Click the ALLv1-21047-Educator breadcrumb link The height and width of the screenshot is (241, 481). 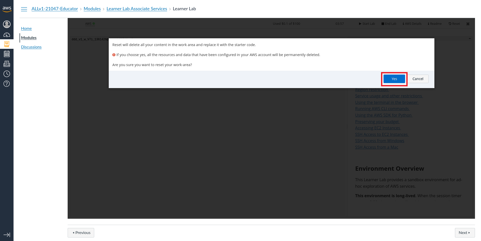[x=55, y=9]
